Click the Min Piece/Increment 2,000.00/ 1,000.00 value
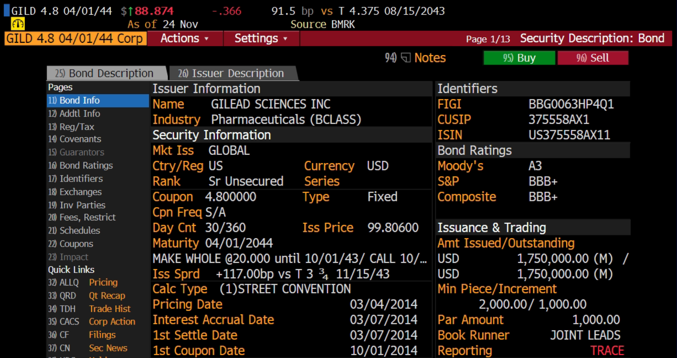The height and width of the screenshot is (358, 677). coord(532,304)
